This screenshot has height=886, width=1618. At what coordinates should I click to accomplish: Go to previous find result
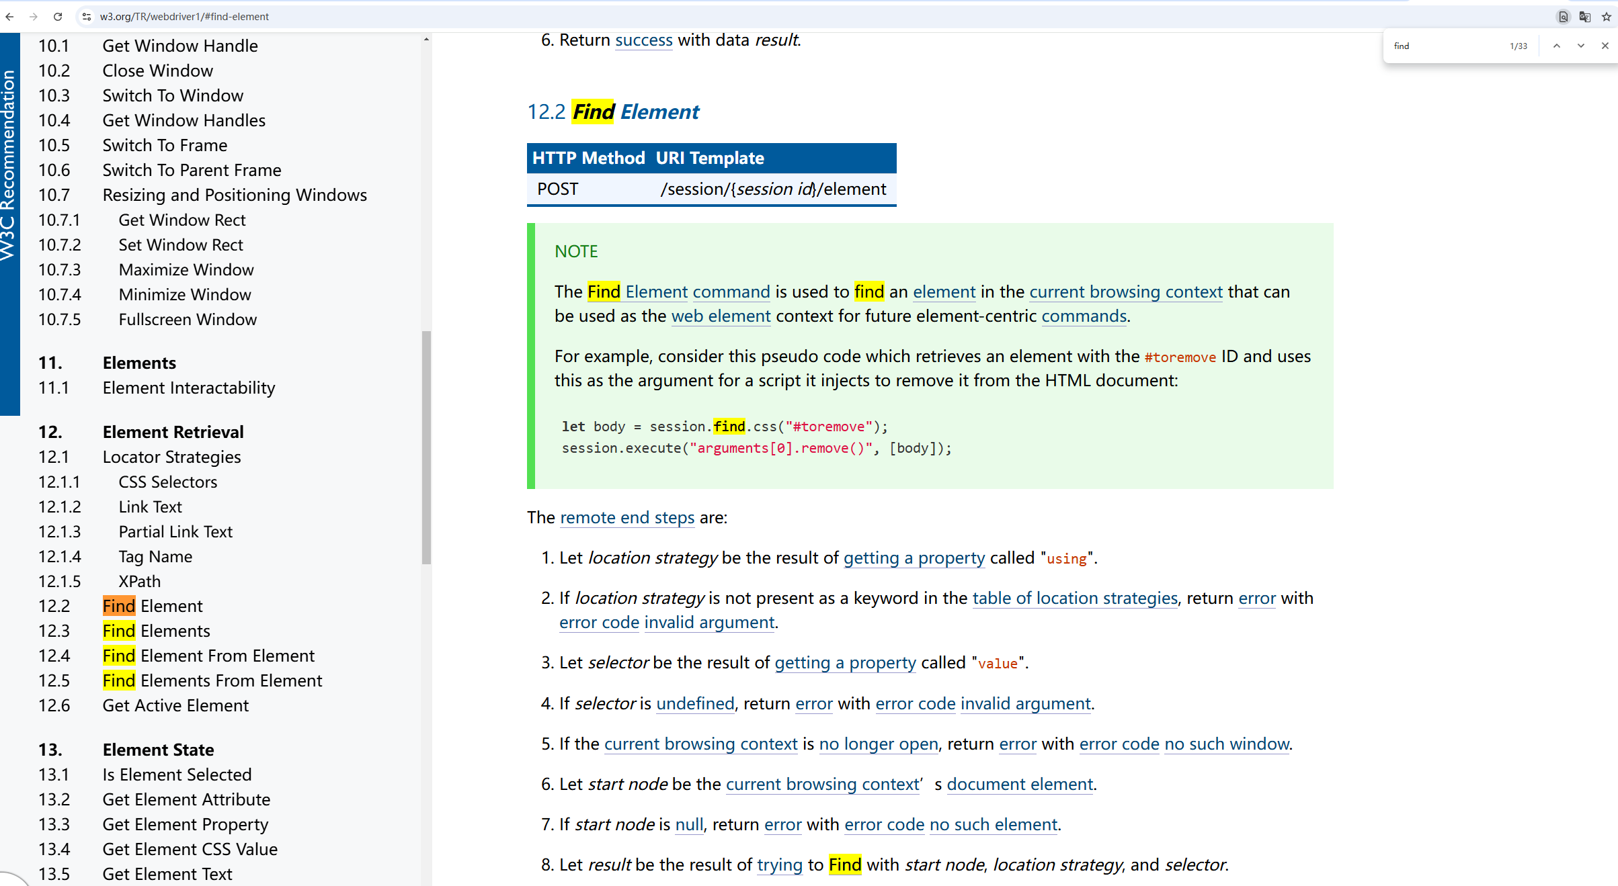pos(1556,46)
